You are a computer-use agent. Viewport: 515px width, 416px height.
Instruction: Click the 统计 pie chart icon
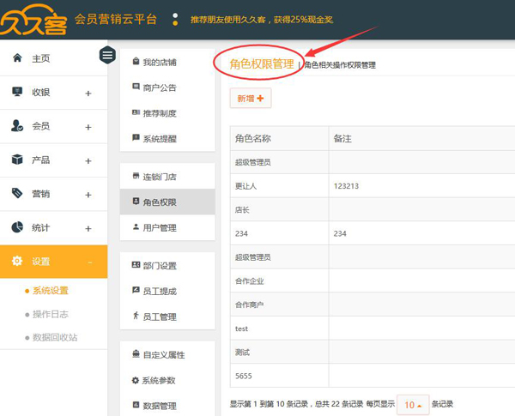(x=17, y=227)
